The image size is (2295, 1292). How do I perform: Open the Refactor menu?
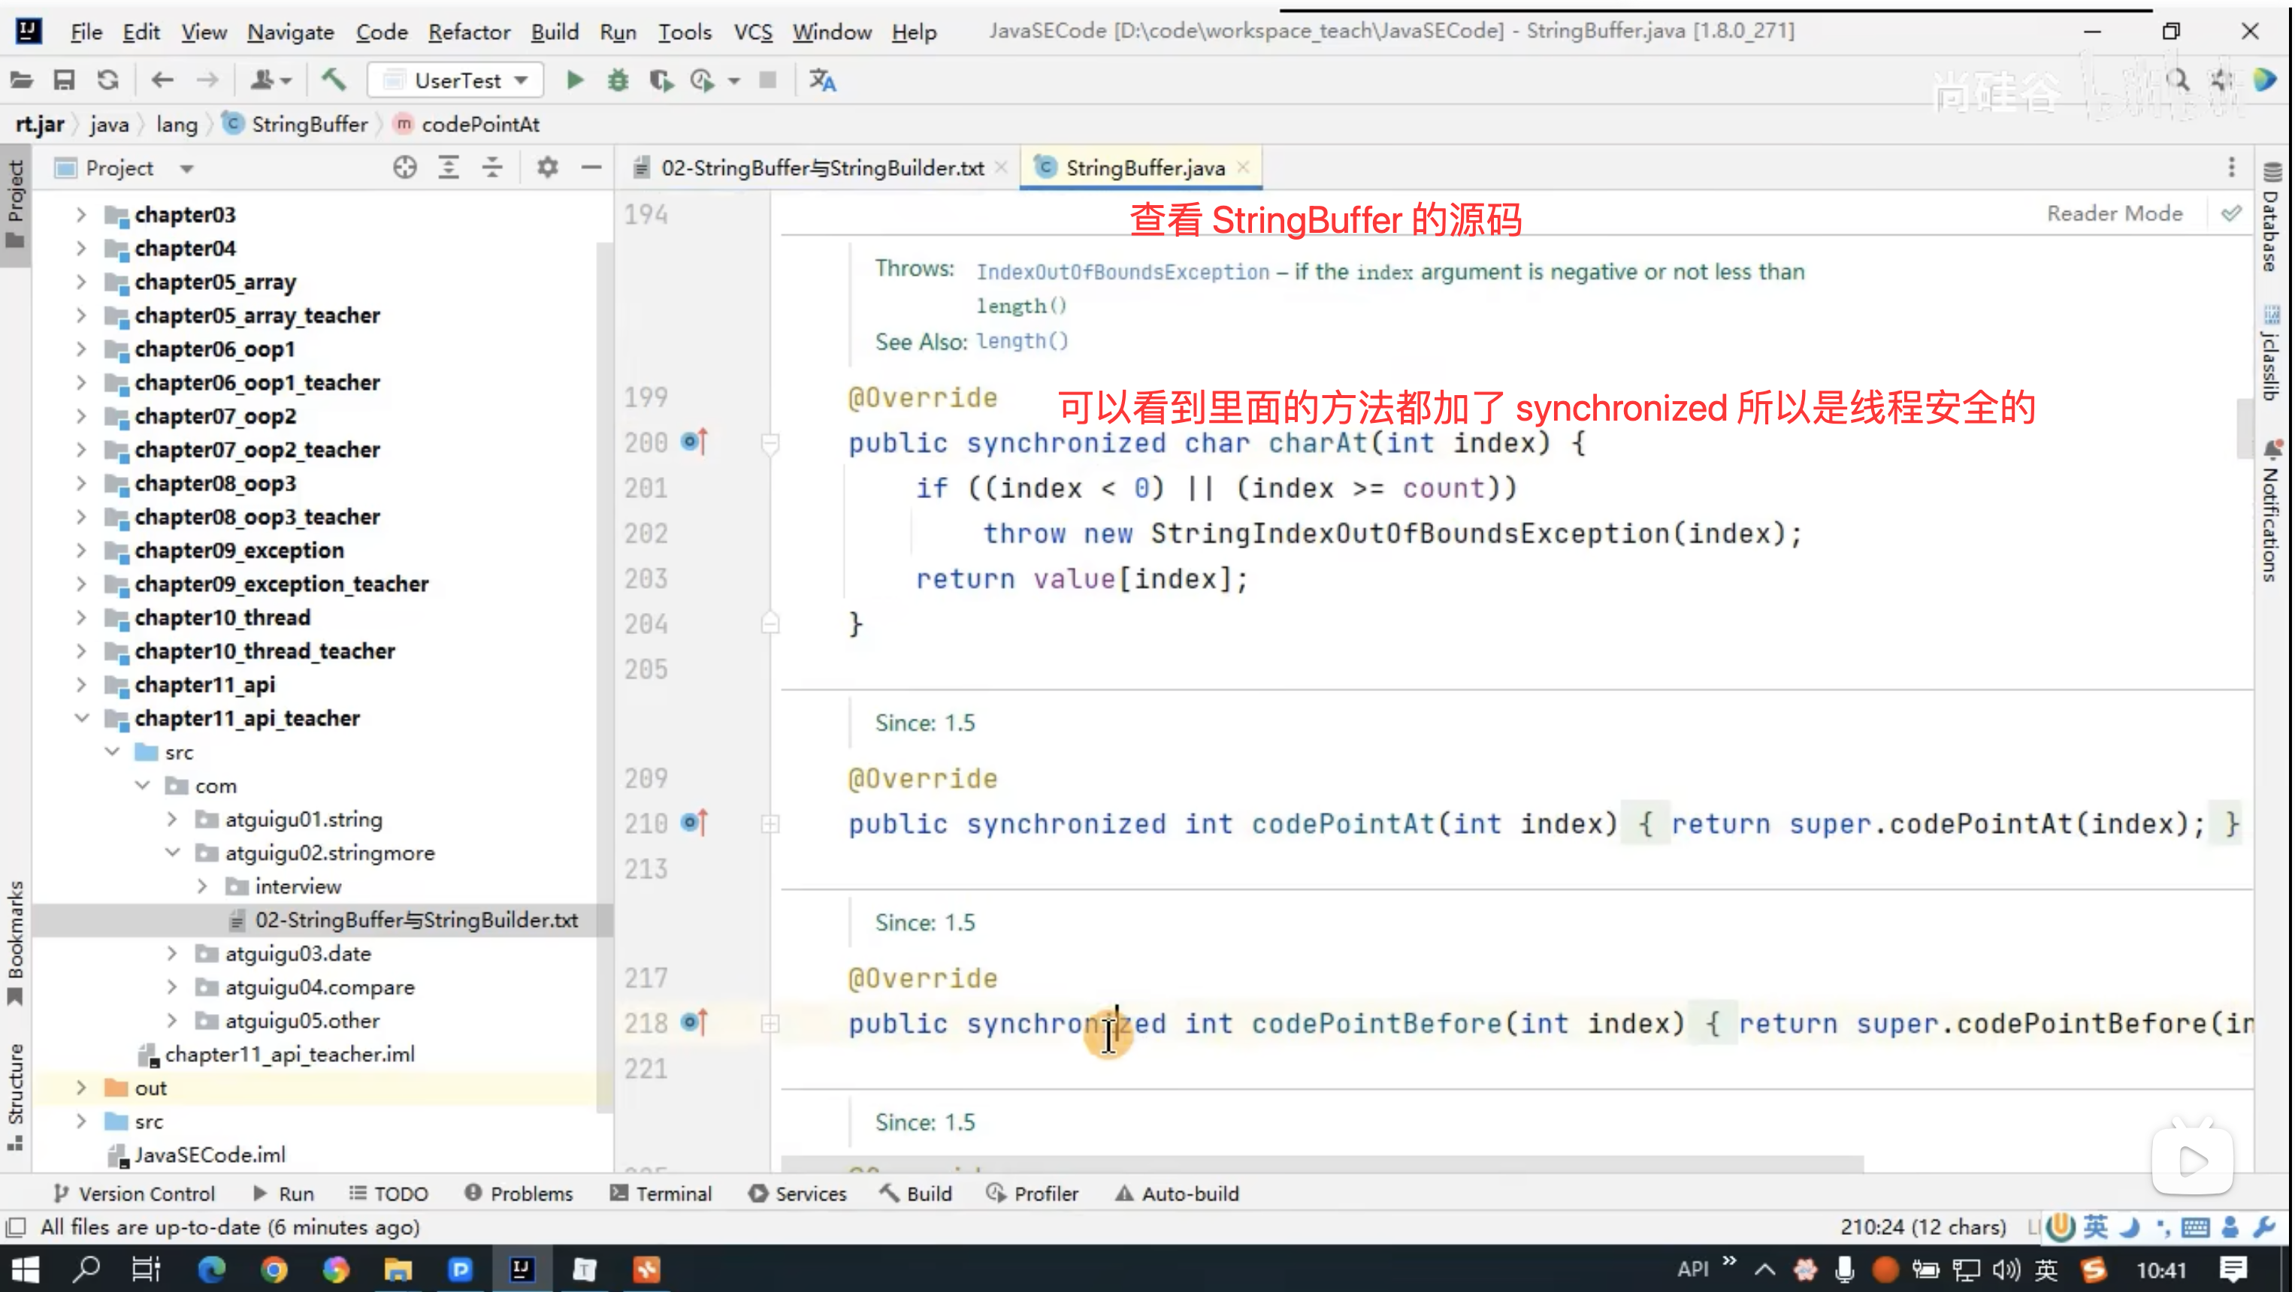pyautogui.click(x=469, y=32)
